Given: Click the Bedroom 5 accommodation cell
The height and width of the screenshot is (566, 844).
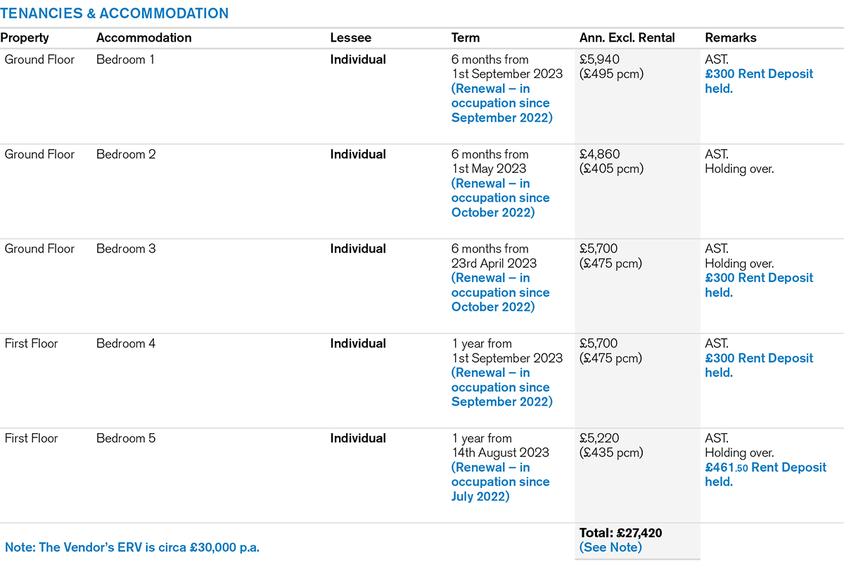Looking at the screenshot, I should 126,439.
